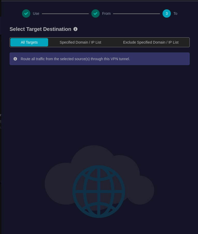This screenshot has width=198, height=234.
Task: Click the Route all traffic banner text
Action: point(75,59)
